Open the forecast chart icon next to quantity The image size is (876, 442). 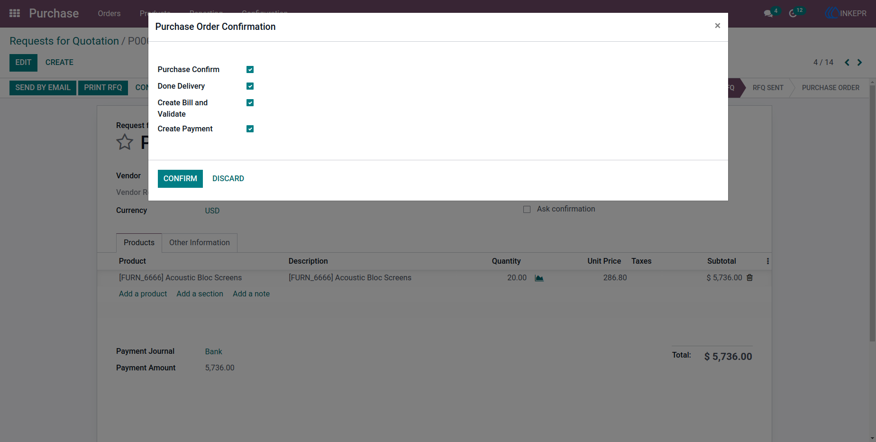click(539, 278)
